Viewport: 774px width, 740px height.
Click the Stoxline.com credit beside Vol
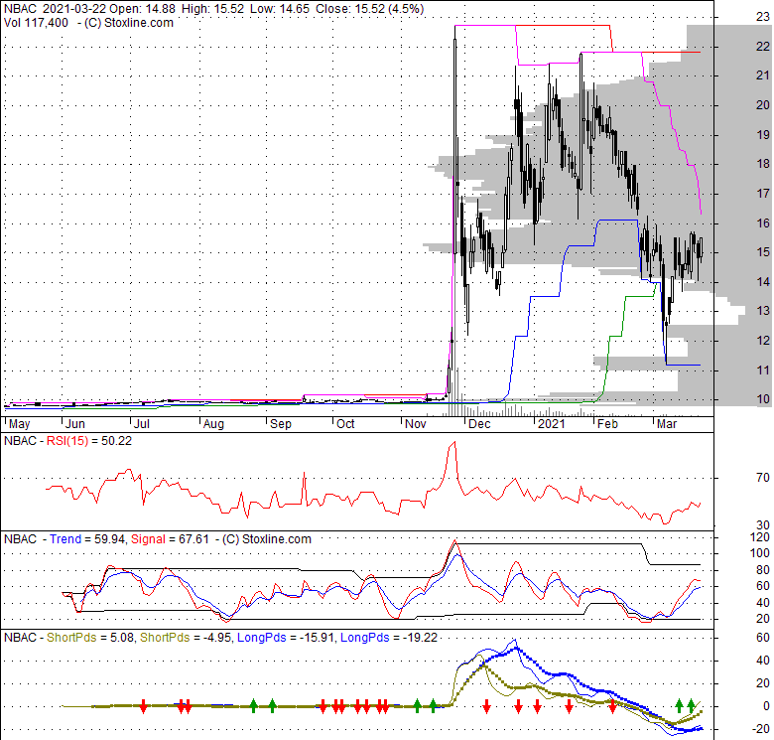point(129,23)
